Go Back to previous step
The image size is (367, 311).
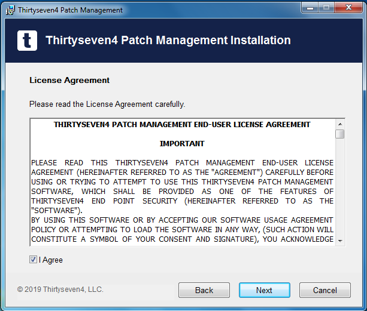(x=204, y=290)
